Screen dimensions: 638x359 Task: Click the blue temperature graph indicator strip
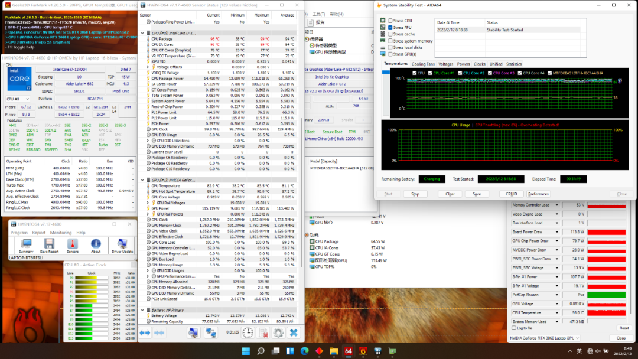click(386, 73)
